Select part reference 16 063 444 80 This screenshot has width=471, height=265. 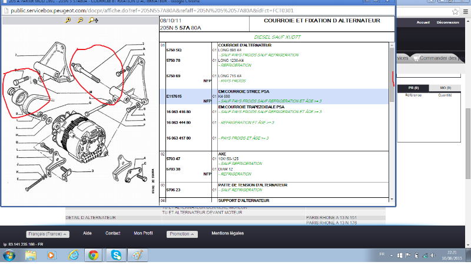tap(178, 122)
